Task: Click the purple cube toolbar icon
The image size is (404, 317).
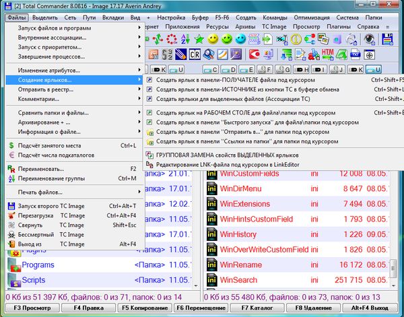Action: tap(337, 39)
